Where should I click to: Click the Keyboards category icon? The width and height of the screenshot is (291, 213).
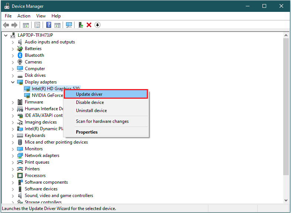pos(20,135)
